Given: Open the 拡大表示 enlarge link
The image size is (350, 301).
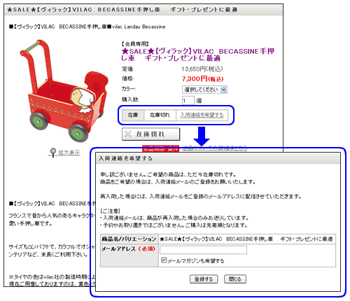Looking at the screenshot, I should (x=69, y=153).
